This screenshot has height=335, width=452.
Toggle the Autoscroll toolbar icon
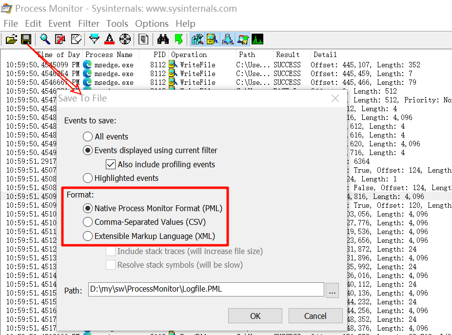click(60, 39)
